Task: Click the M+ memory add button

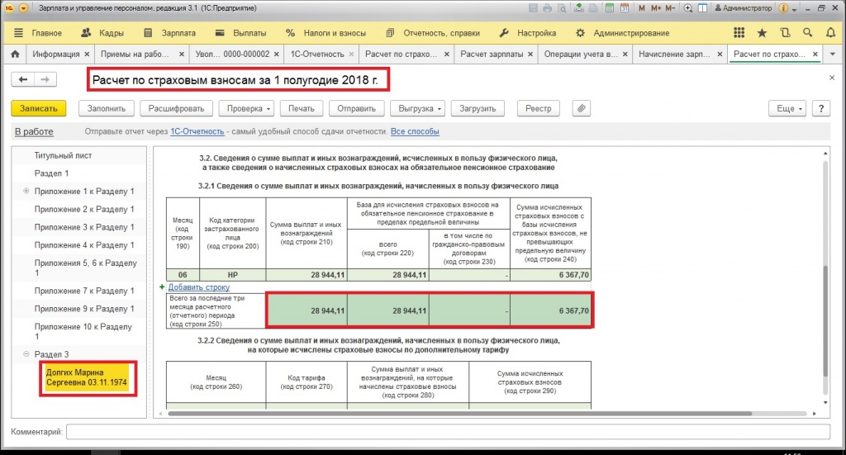Action: tap(655, 8)
